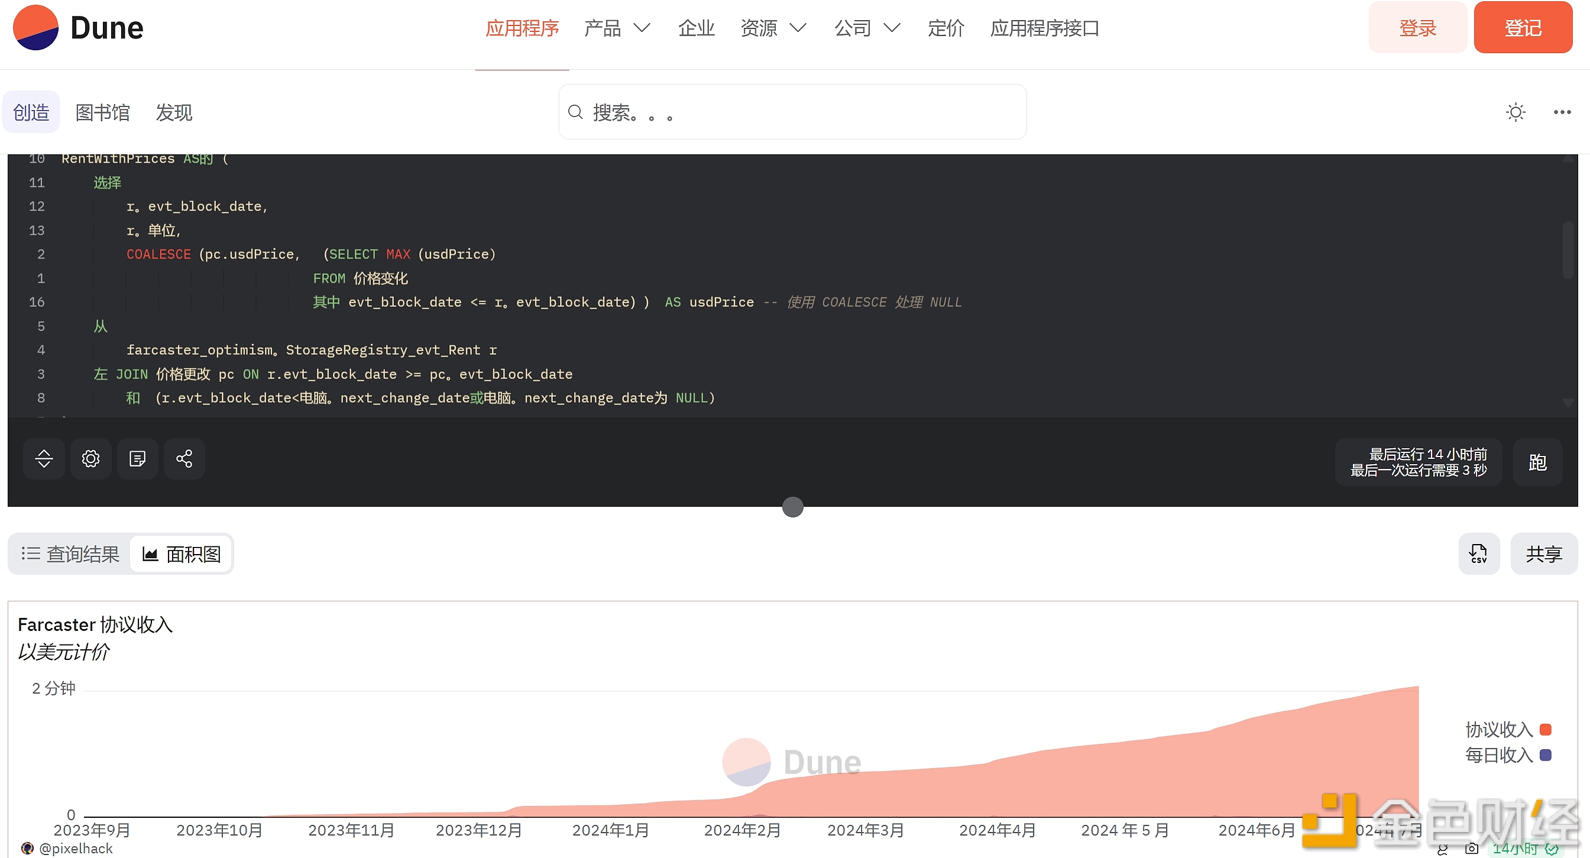Click the camera screenshot icon under chart

click(1472, 849)
